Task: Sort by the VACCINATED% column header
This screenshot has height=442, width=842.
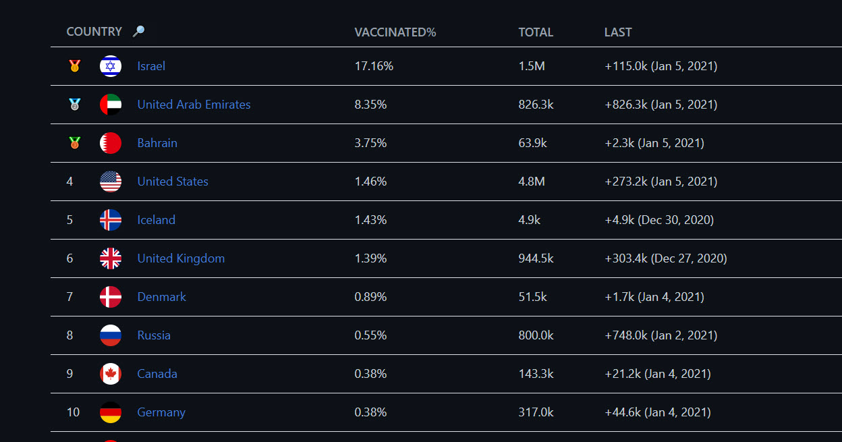Action: (395, 32)
